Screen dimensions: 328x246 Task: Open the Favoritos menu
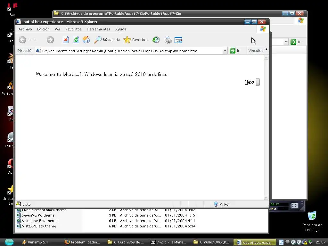(73, 29)
